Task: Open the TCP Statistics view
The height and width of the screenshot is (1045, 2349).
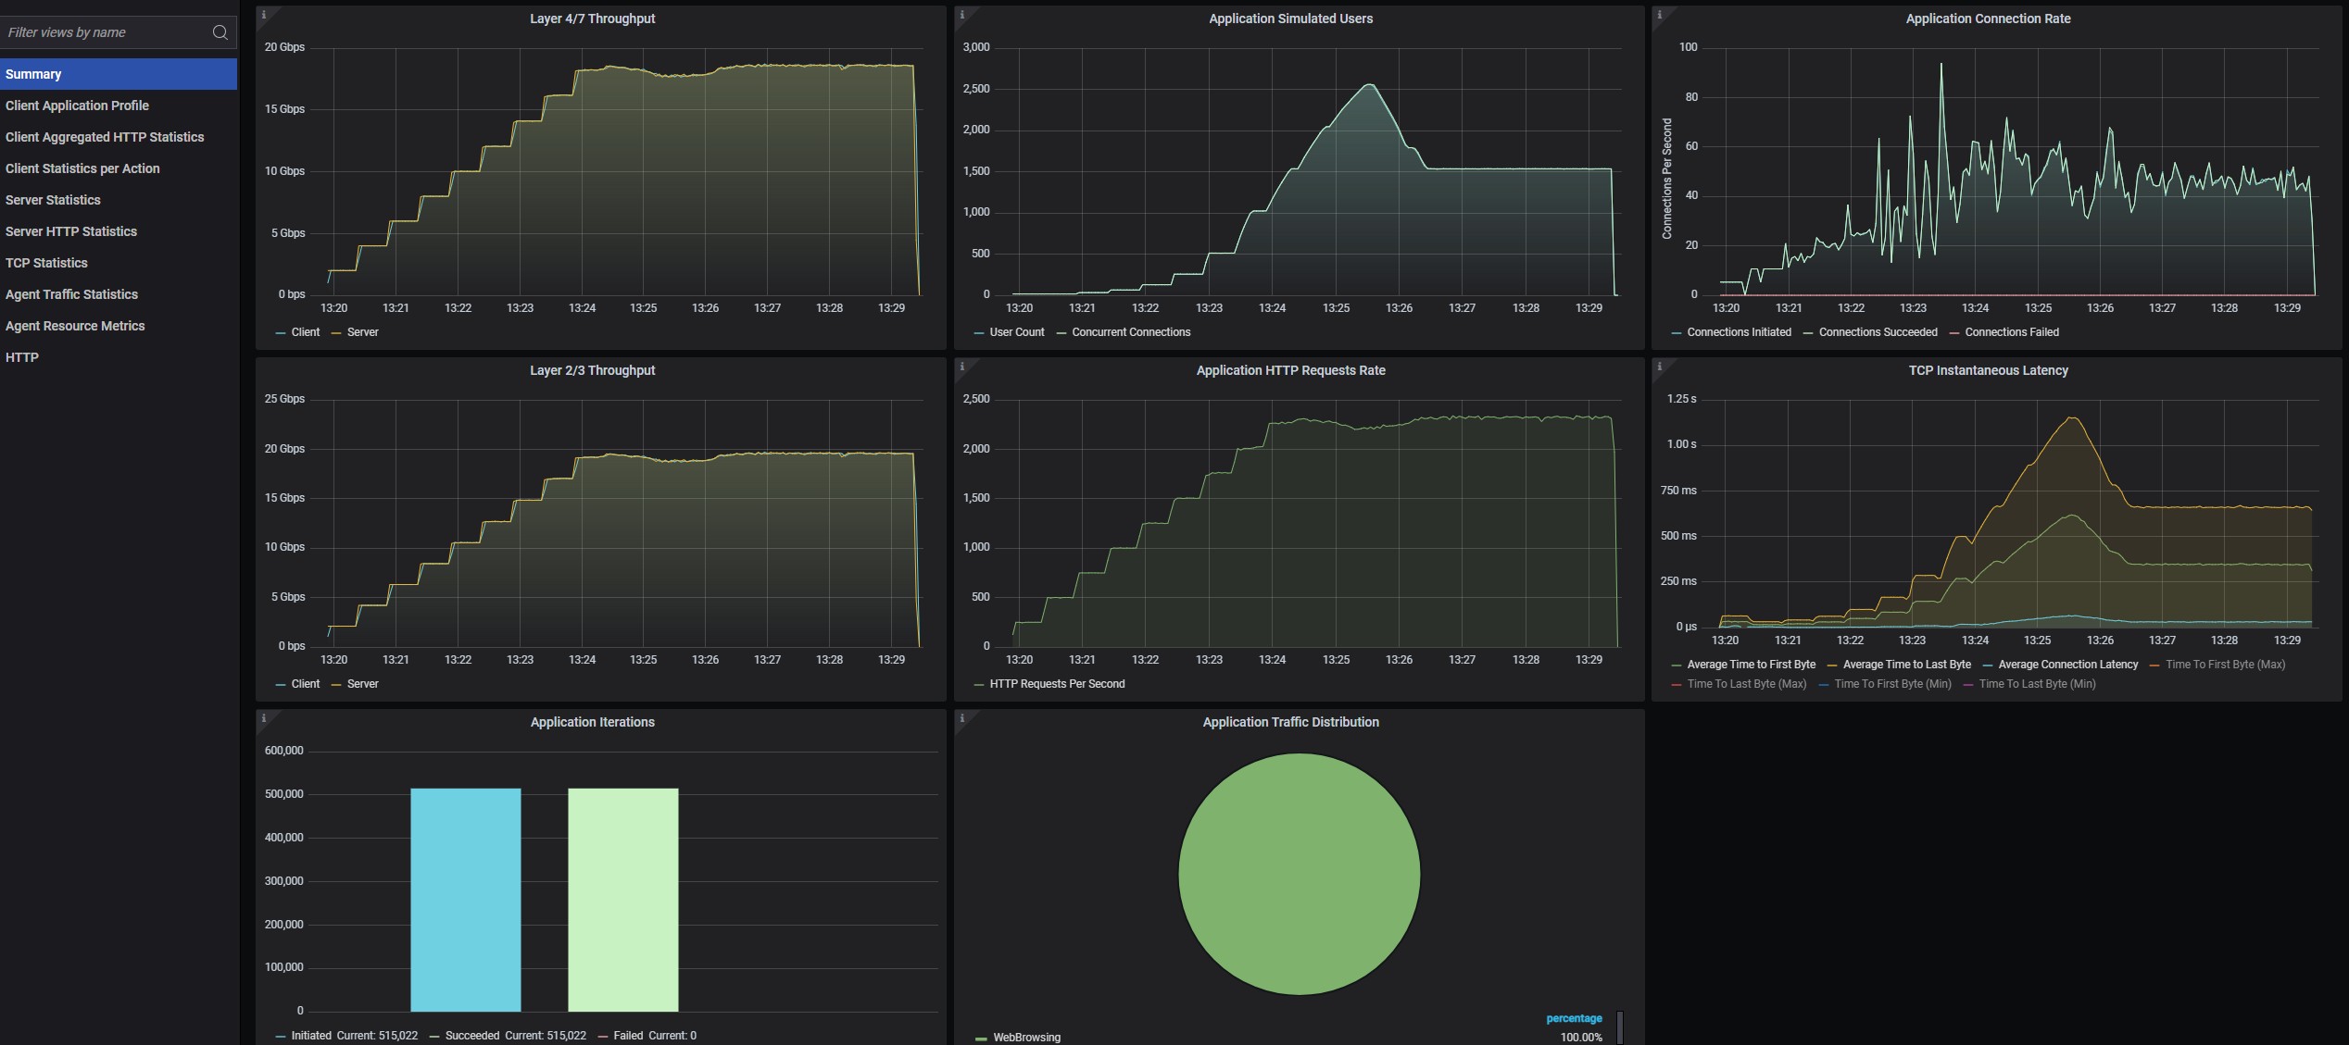Action: tap(46, 263)
